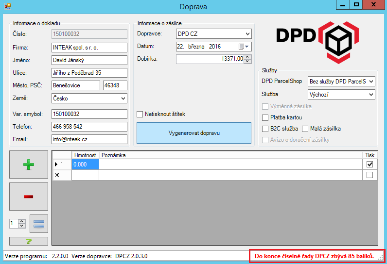Expand the Služba dropdown showing Výchozí
Viewport: 387px width, 264px height.
[341, 95]
